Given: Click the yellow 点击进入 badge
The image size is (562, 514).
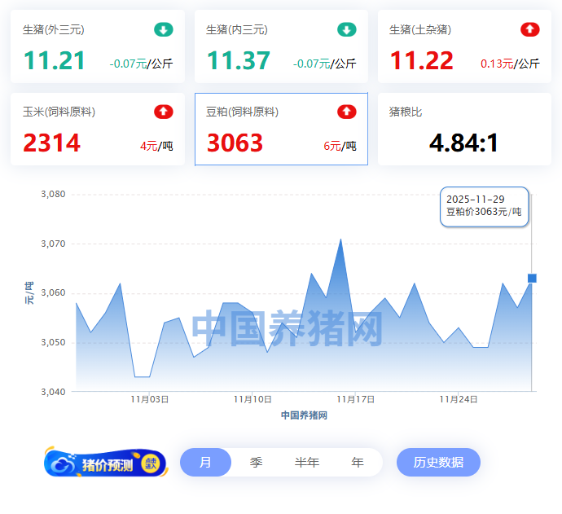Looking at the screenshot, I should coord(151,463).
